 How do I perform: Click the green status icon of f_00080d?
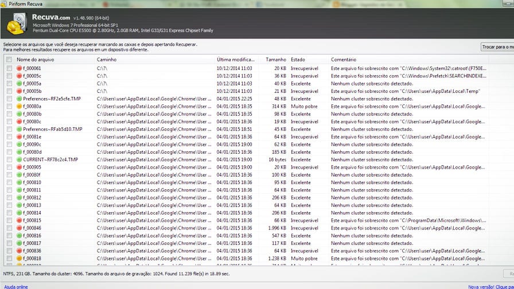tap(20, 152)
